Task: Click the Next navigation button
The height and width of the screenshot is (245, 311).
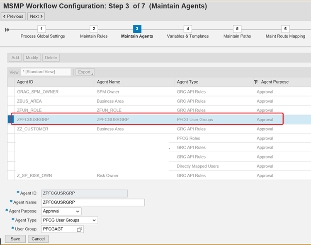Action: click(36, 17)
